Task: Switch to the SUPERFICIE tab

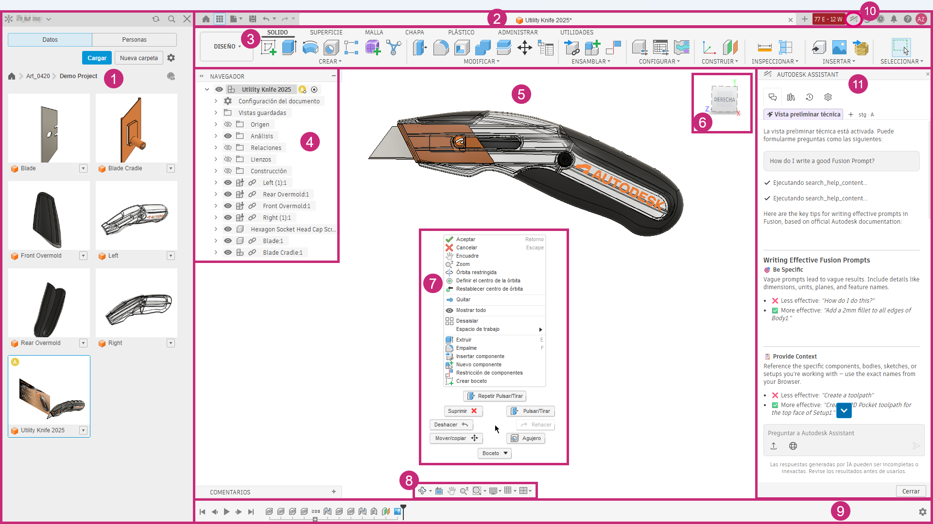Action: pyautogui.click(x=326, y=33)
